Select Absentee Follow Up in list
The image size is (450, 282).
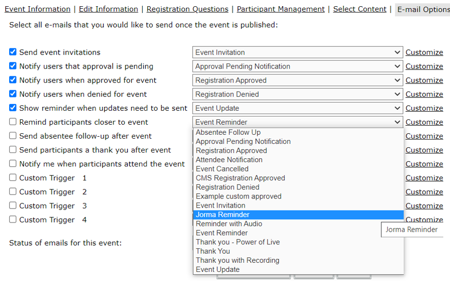[x=299, y=132]
